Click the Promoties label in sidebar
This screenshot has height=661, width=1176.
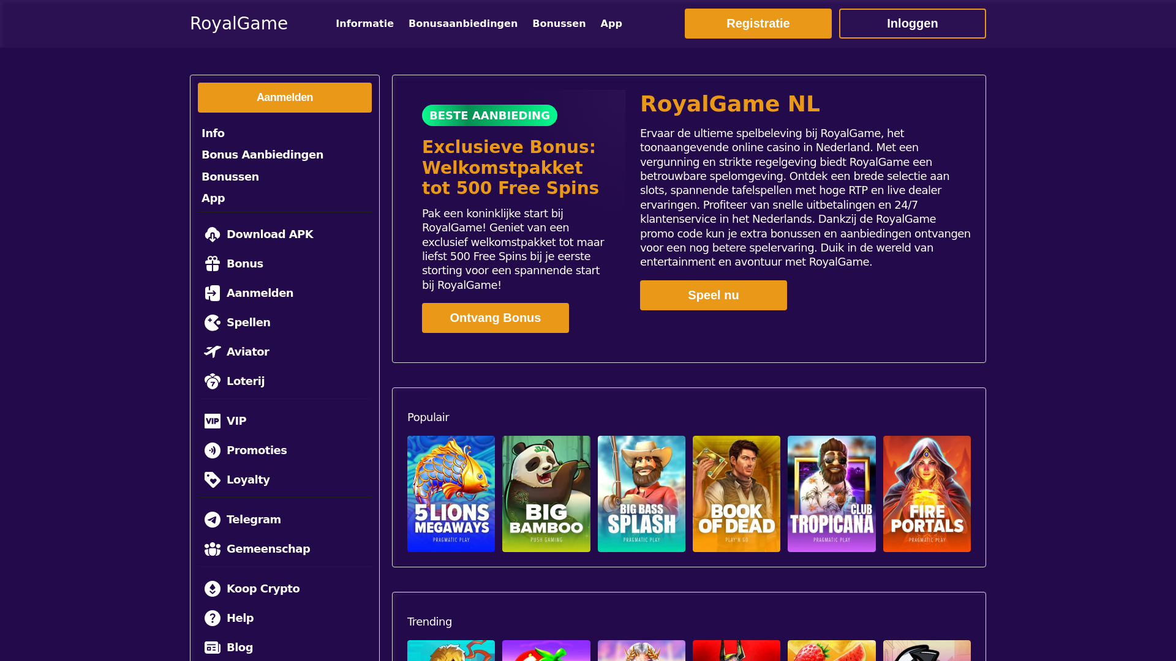[257, 450]
